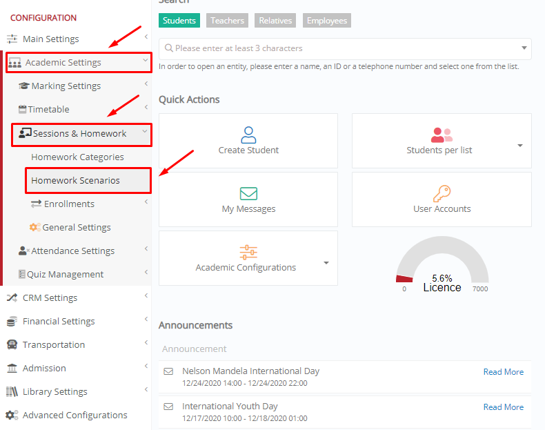The width and height of the screenshot is (545, 430).
Task: Click the Financial Settings coins icon
Action: coord(12,322)
